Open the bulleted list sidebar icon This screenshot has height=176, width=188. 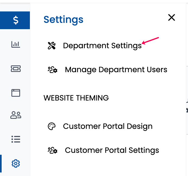(x=16, y=139)
